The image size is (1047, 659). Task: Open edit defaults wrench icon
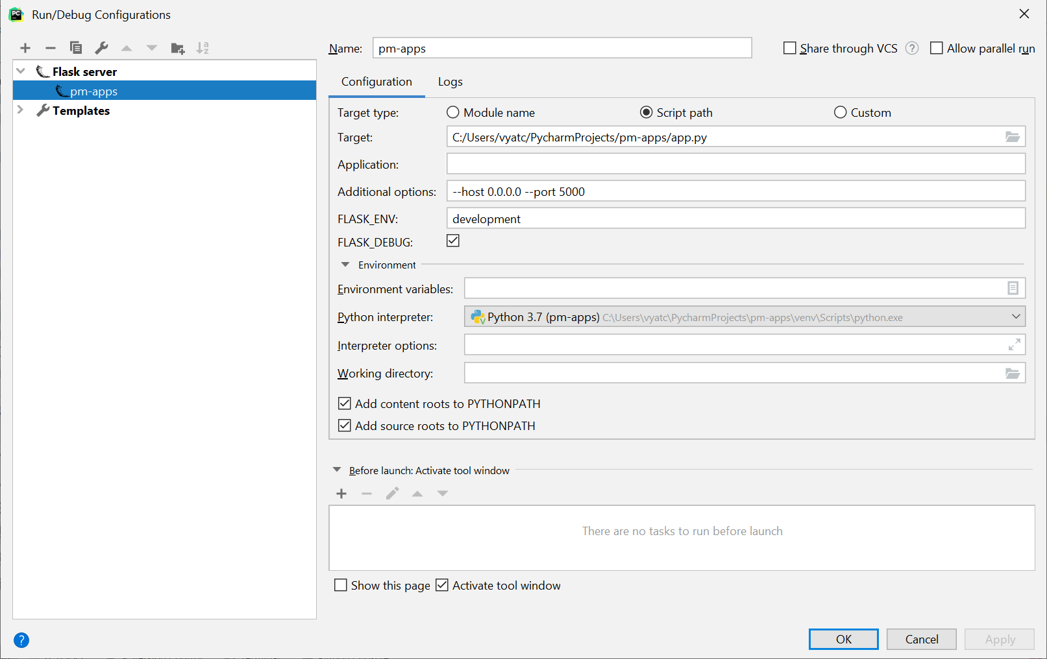pos(101,48)
